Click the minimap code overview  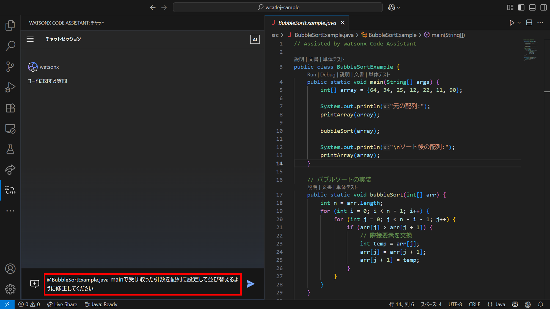coord(531,50)
